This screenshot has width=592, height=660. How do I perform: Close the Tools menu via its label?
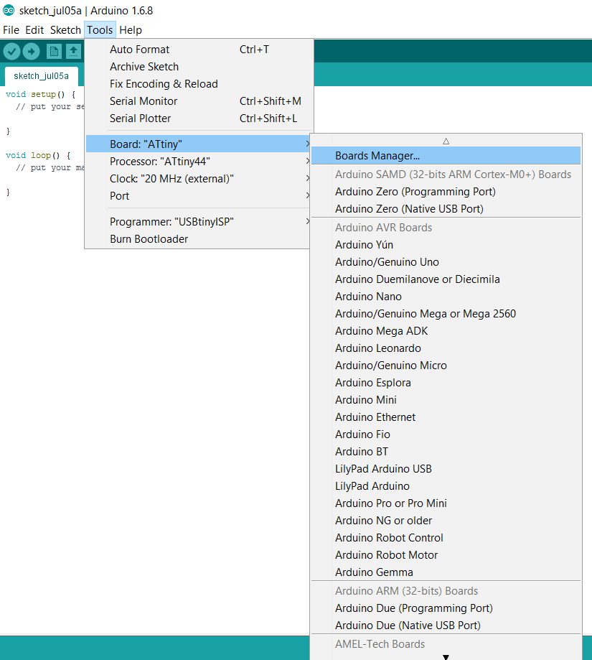click(100, 30)
